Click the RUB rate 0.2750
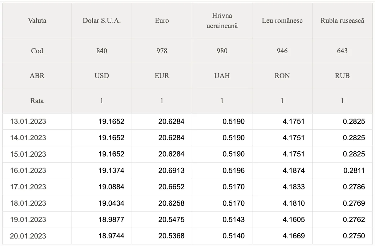Screen dimensions: 375x246 pos(354,236)
